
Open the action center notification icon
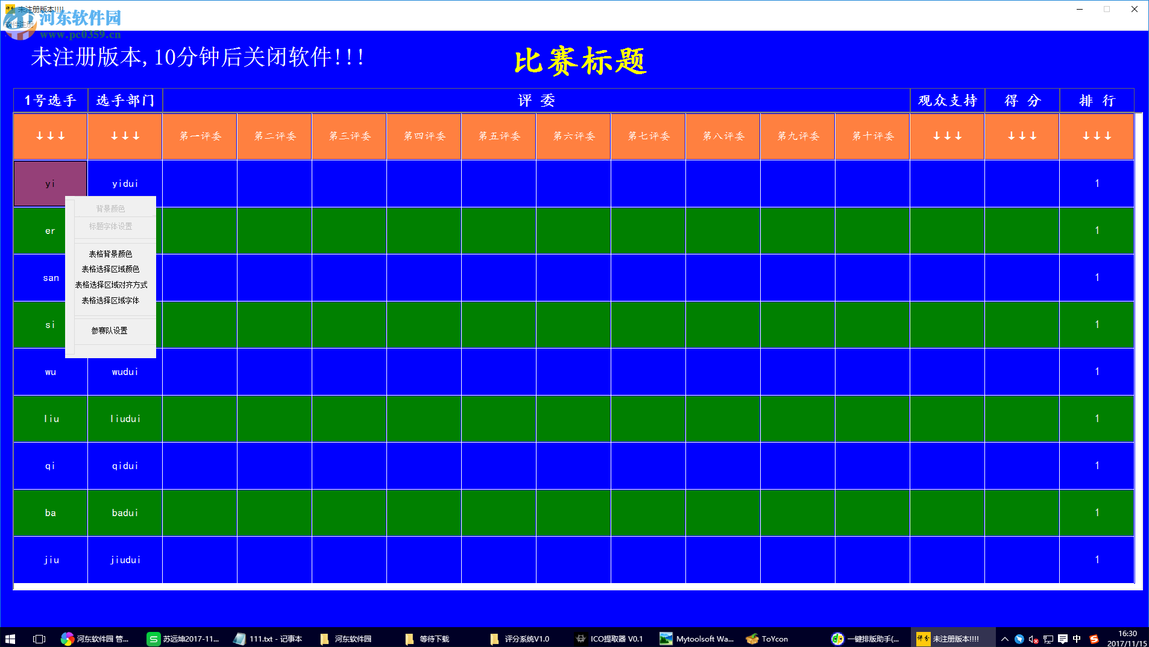[x=1062, y=639]
